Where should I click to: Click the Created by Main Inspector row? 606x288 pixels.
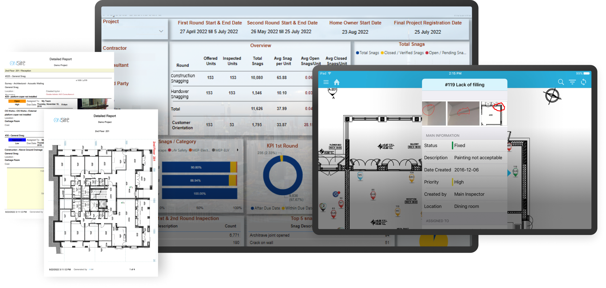(464, 194)
